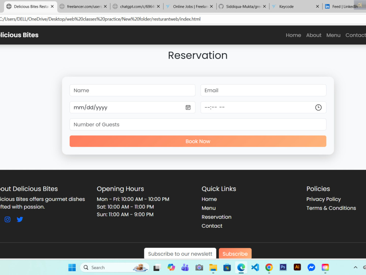The height and width of the screenshot is (275, 366).
Task: Launch Photoshop from the taskbar
Action: [x=283, y=267]
